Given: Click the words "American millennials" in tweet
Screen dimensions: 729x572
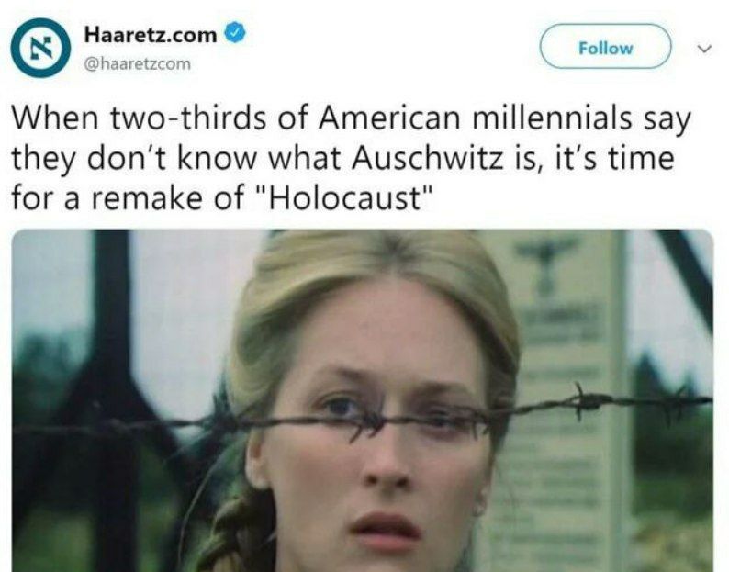Looking at the screenshot, I should pyautogui.click(x=476, y=118).
